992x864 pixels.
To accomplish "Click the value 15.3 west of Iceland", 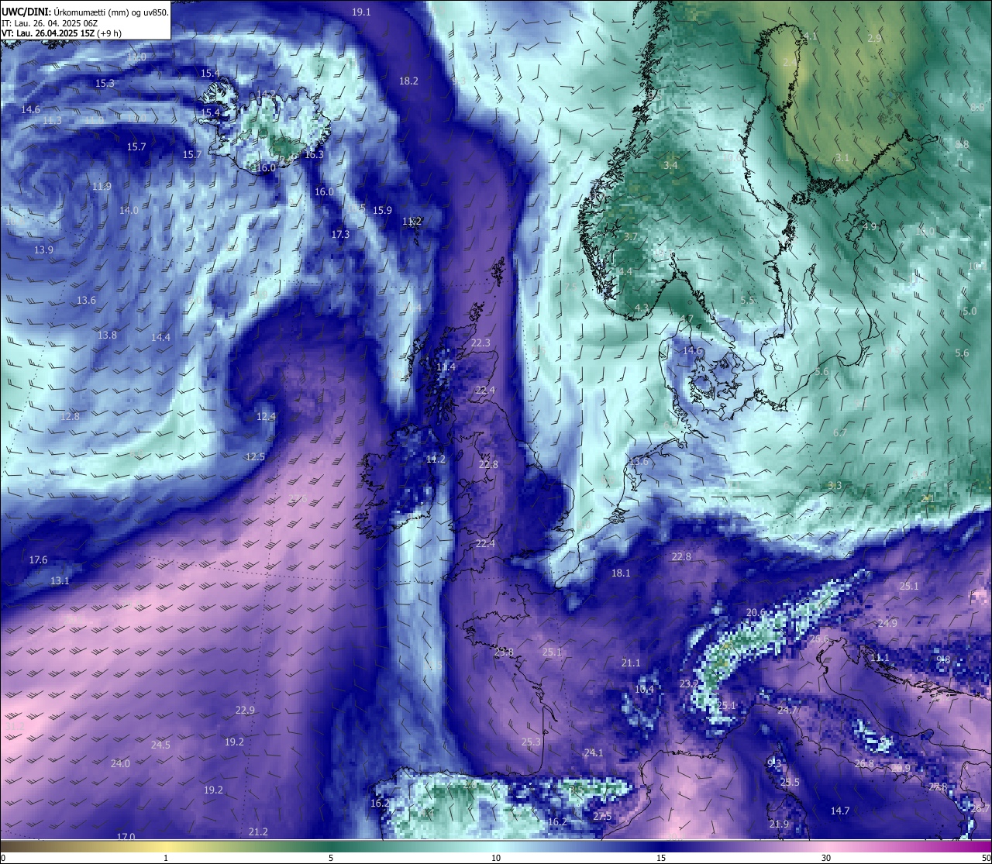I will pyautogui.click(x=105, y=84).
